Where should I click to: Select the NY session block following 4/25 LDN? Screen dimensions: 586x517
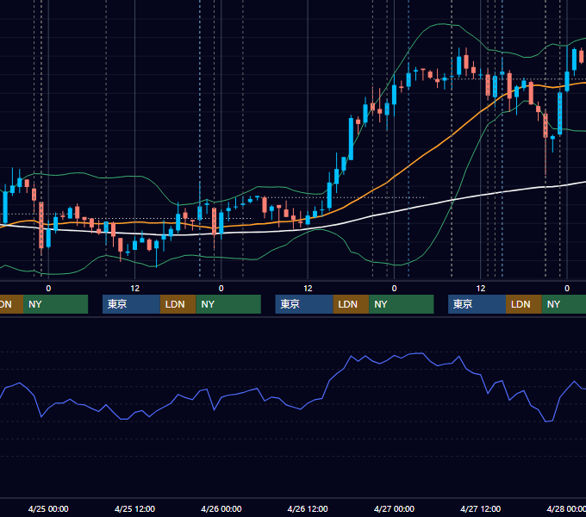click(x=228, y=304)
